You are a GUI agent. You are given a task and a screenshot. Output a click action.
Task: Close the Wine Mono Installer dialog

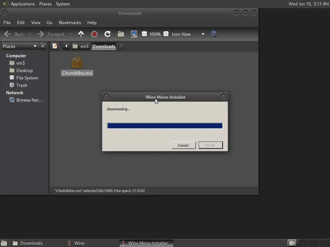224,96
